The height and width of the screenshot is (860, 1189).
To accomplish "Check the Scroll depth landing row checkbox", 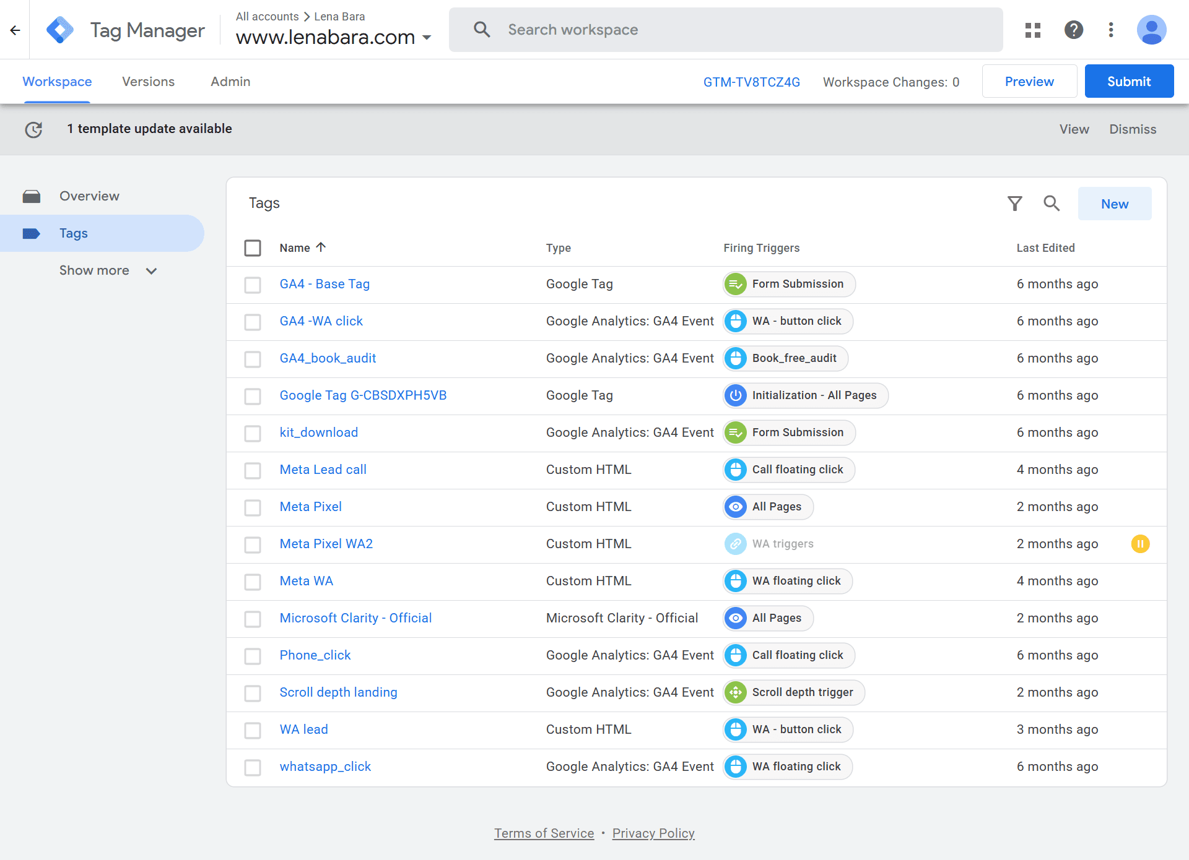I will (x=253, y=693).
